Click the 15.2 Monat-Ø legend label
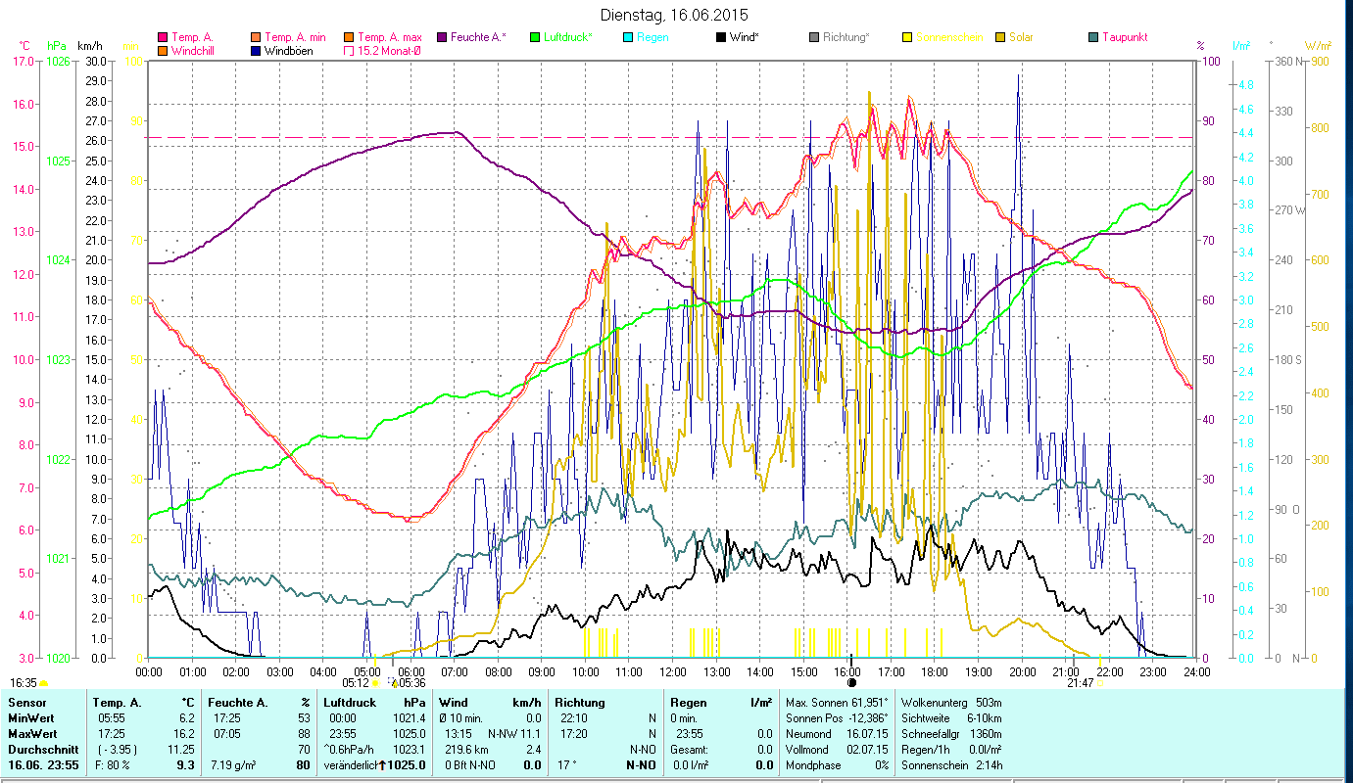This screenshot has height=783, width=1353. tap(389, 51)
